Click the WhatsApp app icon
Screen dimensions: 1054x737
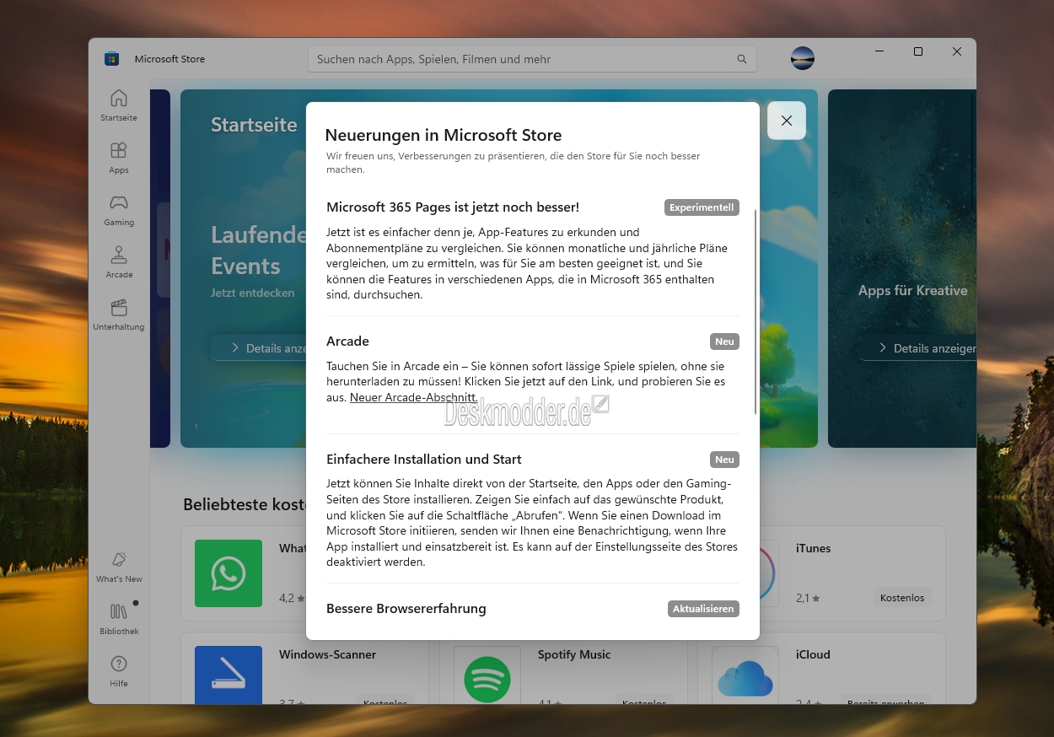(229, 573)
